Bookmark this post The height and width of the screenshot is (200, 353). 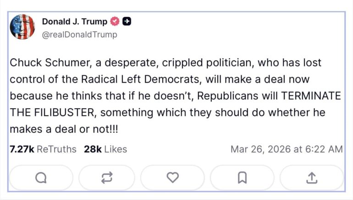tap(242, 178)
